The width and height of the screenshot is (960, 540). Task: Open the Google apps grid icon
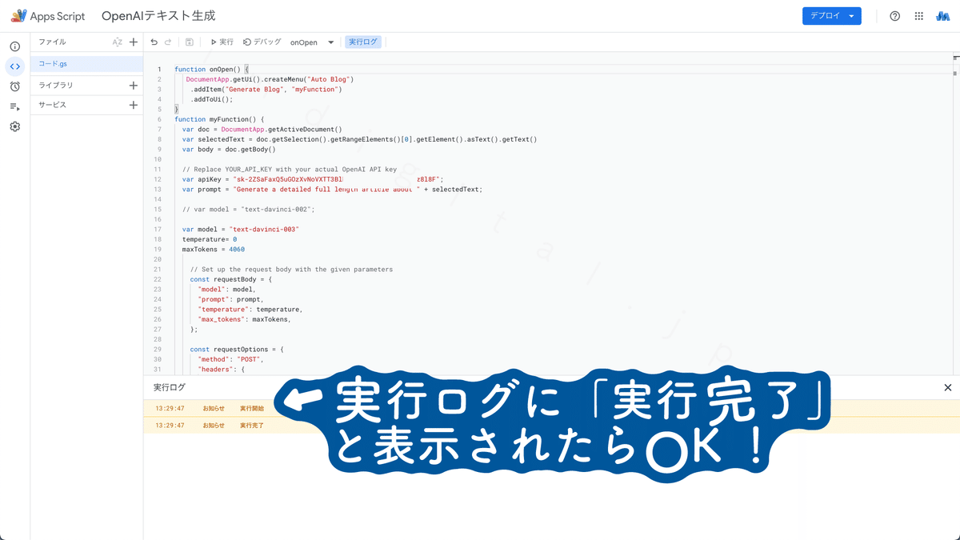tap(919, 16)
